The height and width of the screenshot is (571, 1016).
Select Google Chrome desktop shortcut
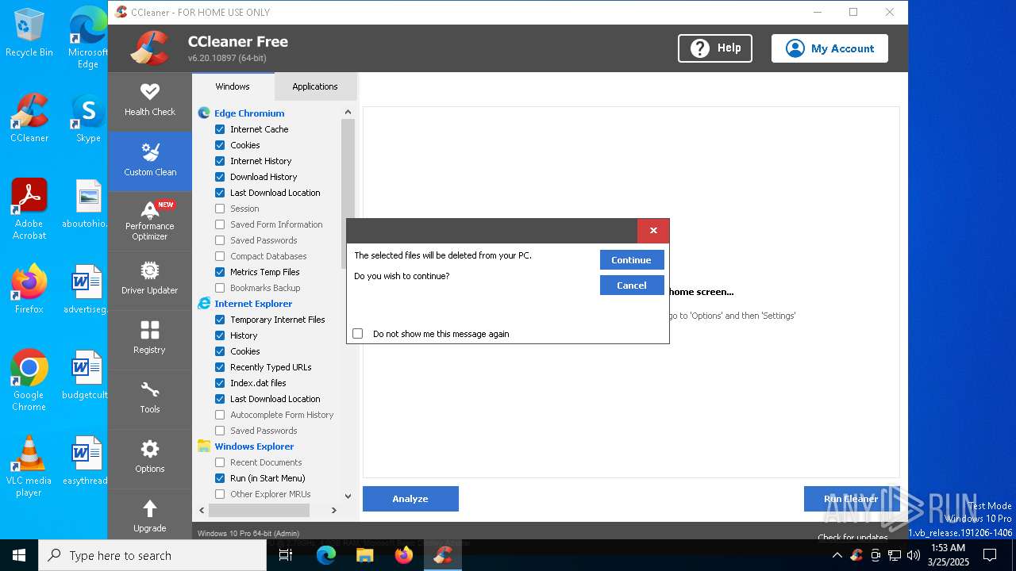point(29,381)
